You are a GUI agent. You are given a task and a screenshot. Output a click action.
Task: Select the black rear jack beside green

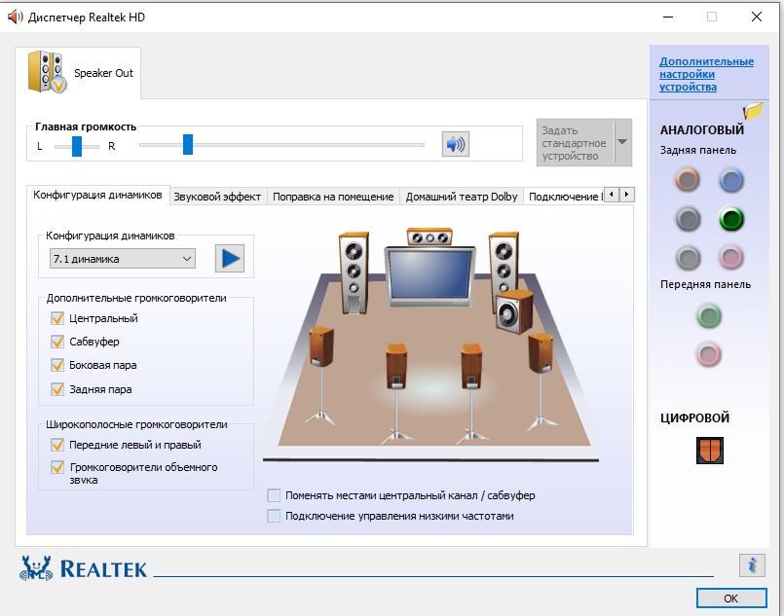(688, 219)
